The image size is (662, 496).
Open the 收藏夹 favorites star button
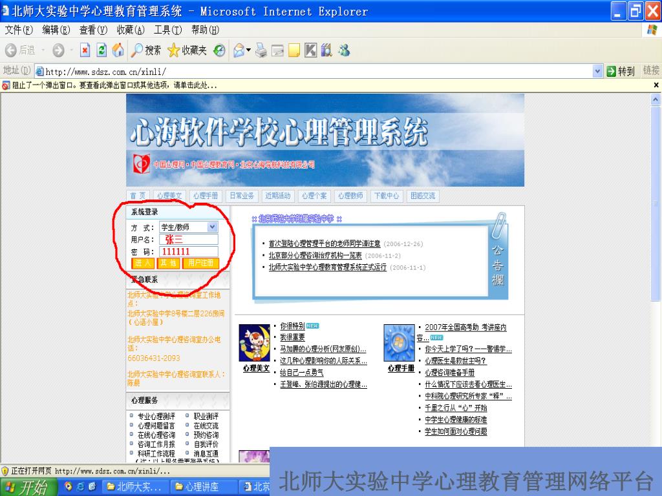[187, 50]
